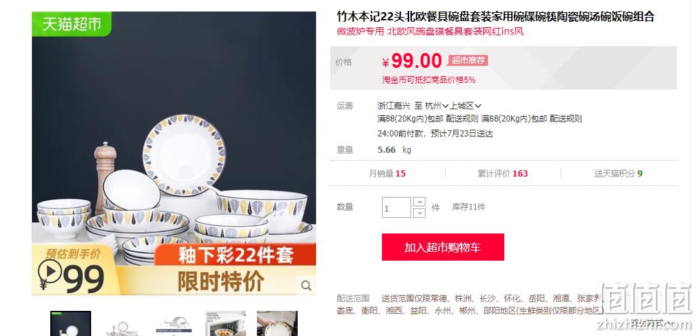Select the third product thumbnail
Viewport: 698px width, 336px height.
(x=174, y=324)
